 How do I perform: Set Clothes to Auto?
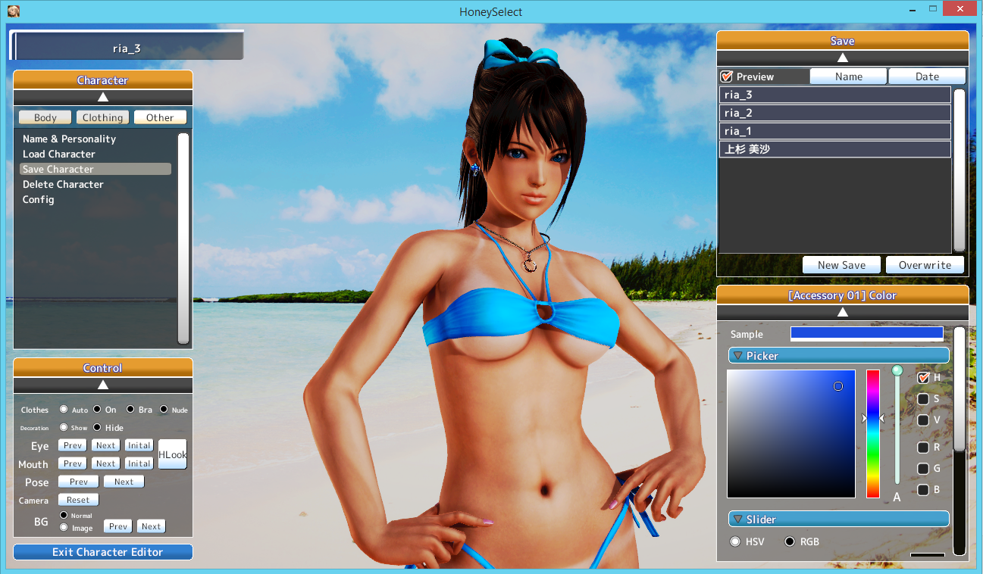64,410
